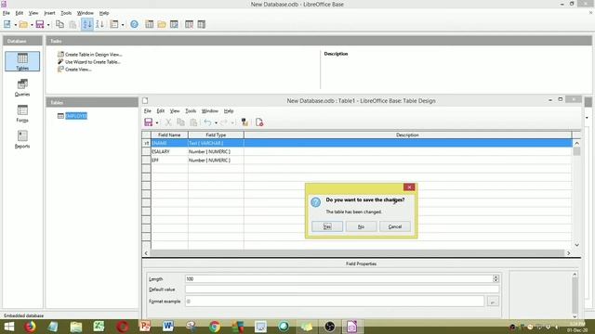The image size is (595, 334).
Task: Open Edit menu in main Base window
Action: pyautogui.click(x=19, y=13)
